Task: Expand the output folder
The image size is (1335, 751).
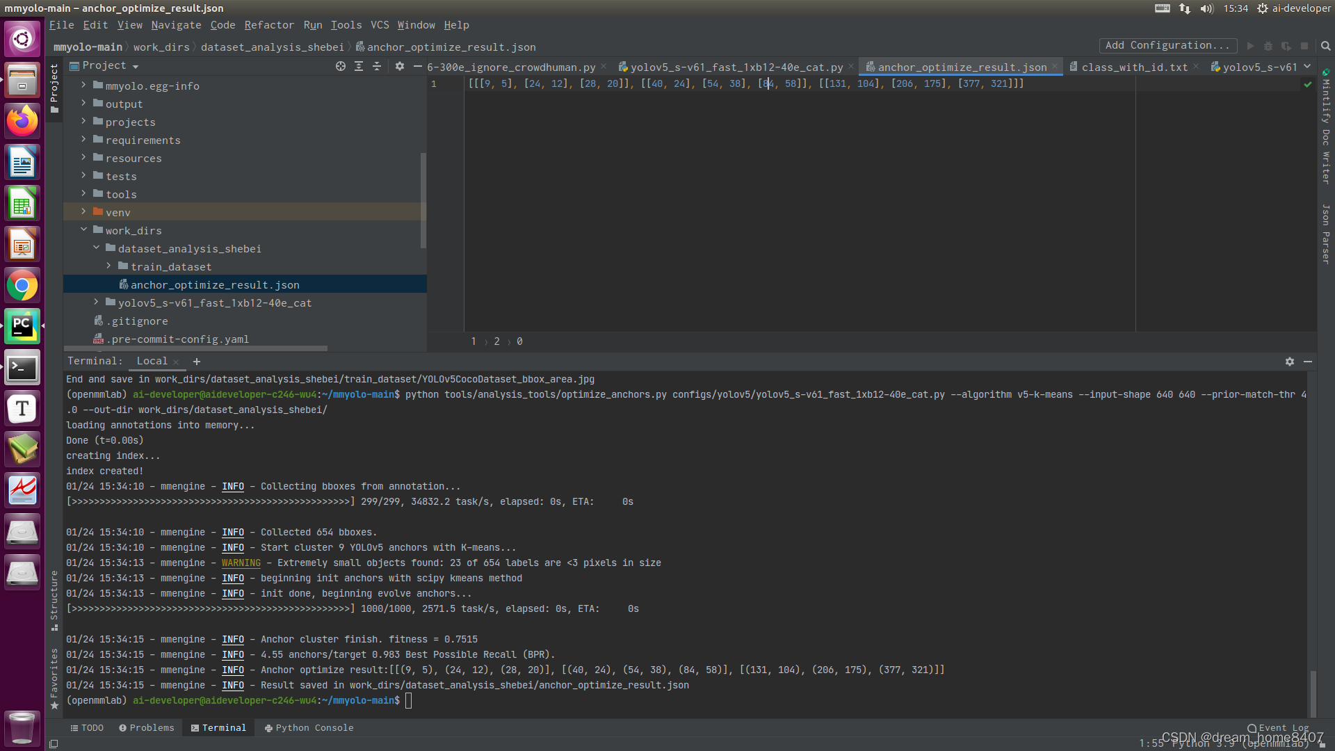Action: pos(84,103)
